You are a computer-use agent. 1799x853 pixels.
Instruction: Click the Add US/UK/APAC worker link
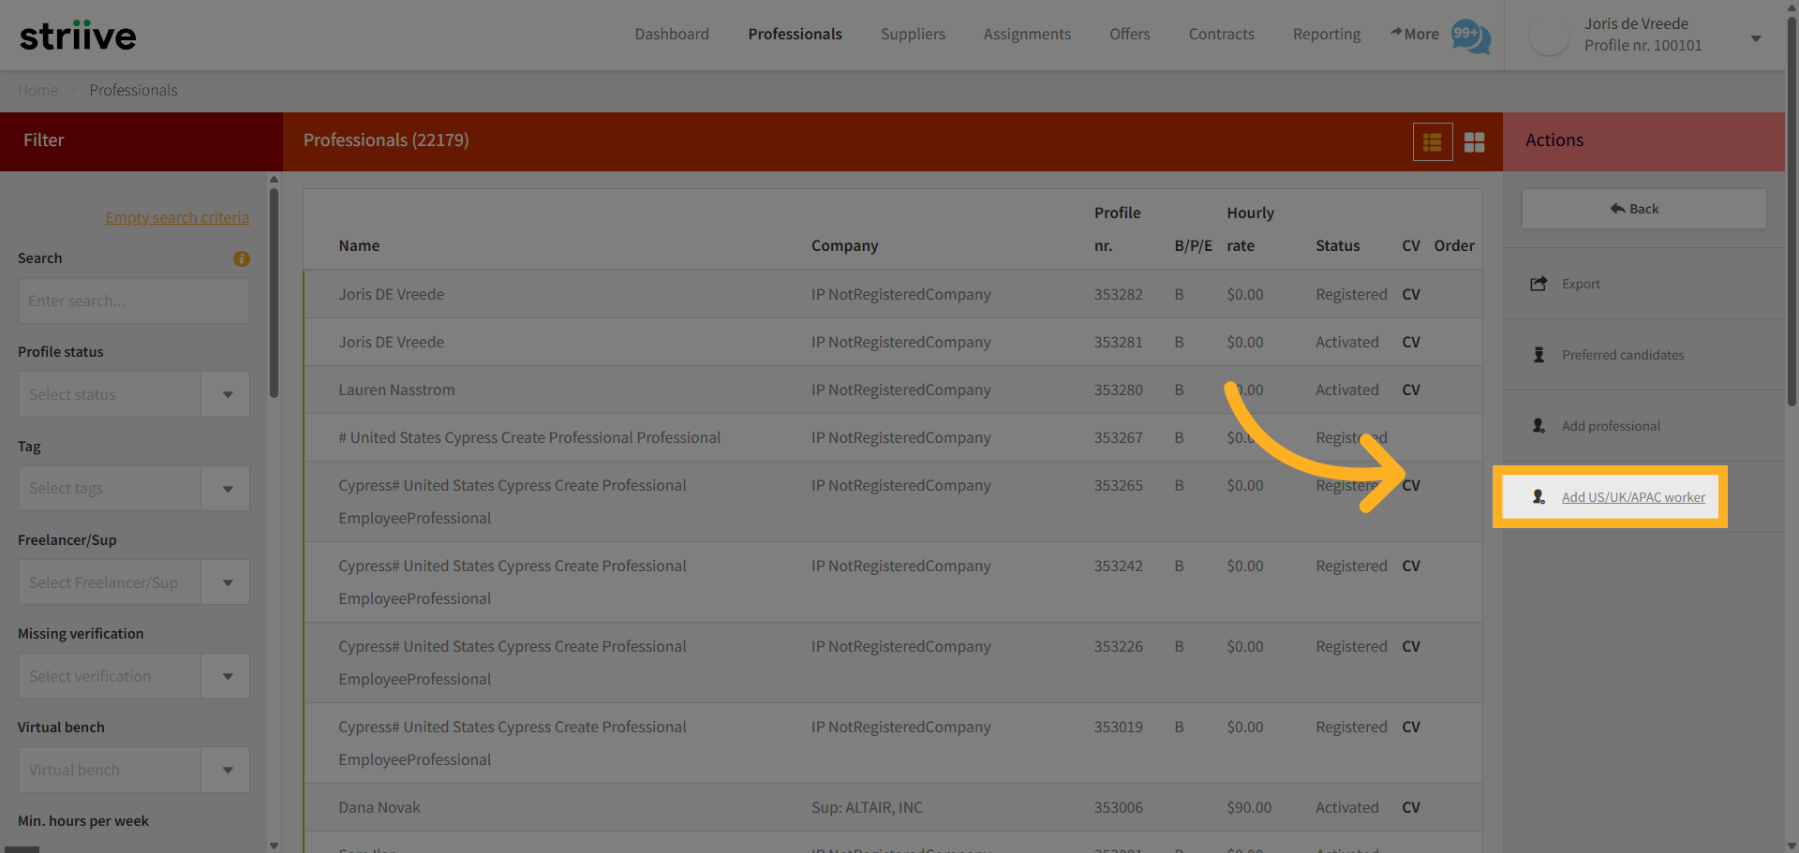coord(1633,497)
